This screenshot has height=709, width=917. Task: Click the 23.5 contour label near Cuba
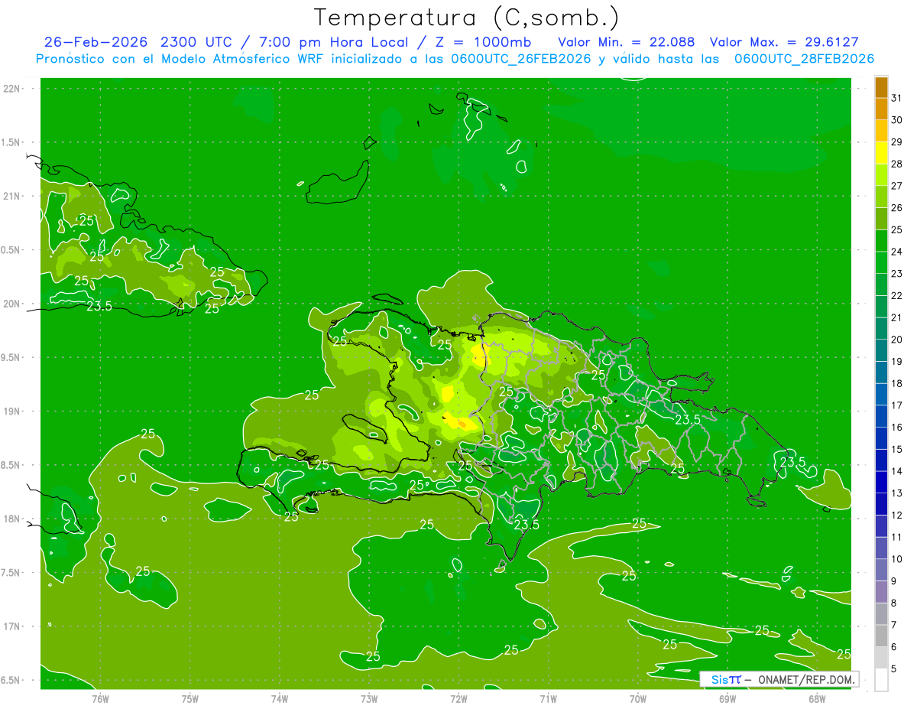(99, 307)
